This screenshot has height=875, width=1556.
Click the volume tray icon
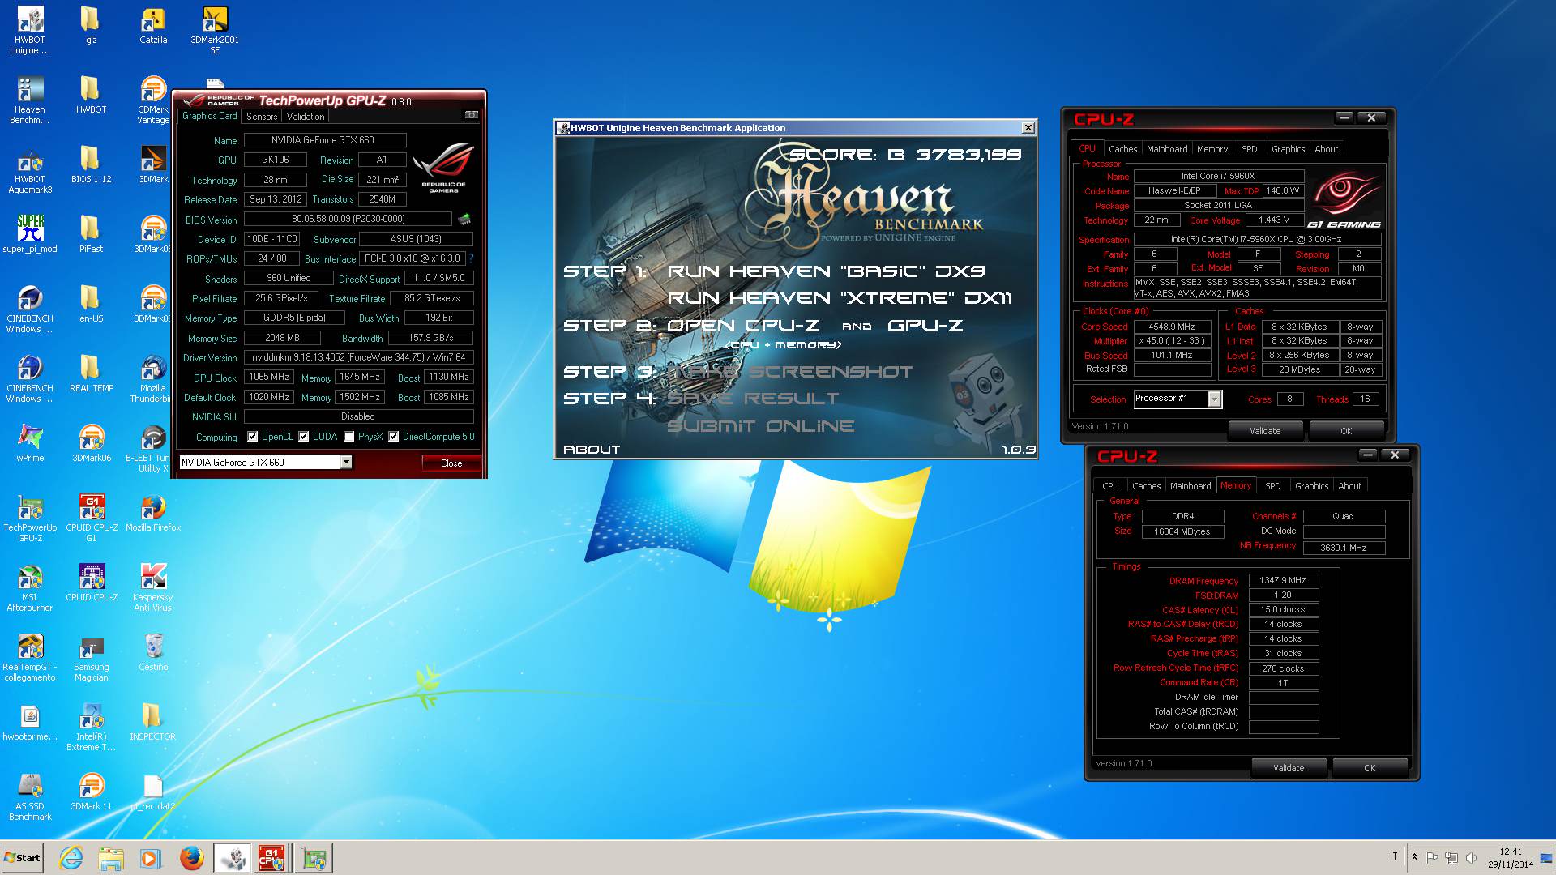tap(1472, 857)
